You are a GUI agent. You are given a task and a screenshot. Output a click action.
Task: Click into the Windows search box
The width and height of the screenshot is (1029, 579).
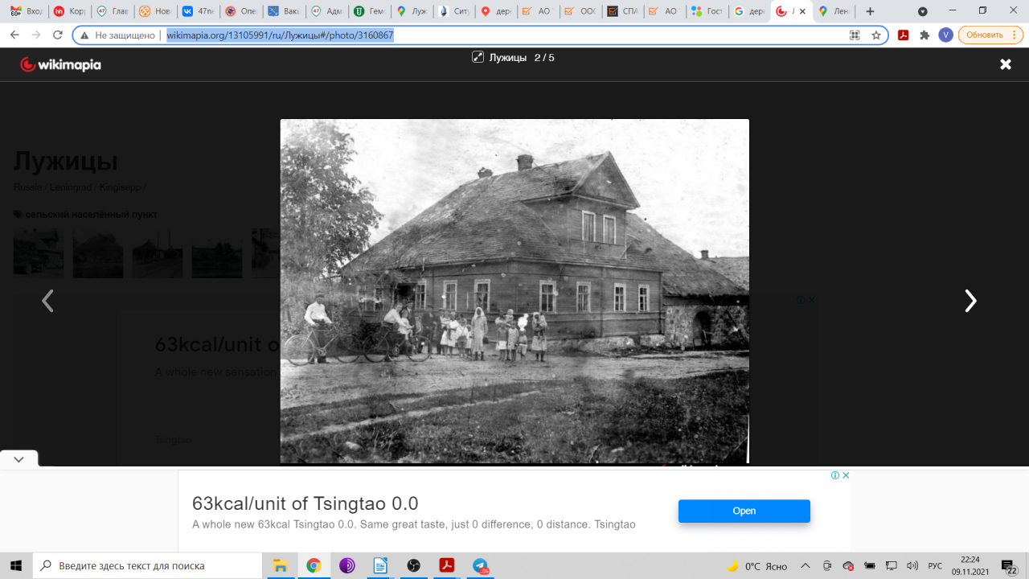pyautogui.click(x=147, y=565)
